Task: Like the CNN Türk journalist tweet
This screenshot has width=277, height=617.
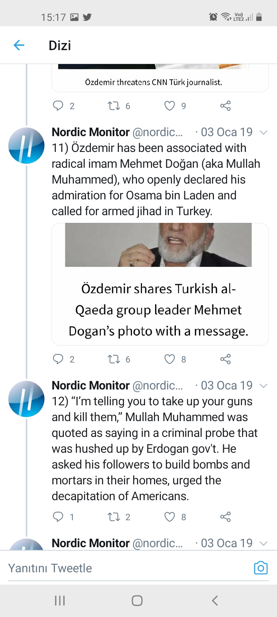Action: [170, 106]
